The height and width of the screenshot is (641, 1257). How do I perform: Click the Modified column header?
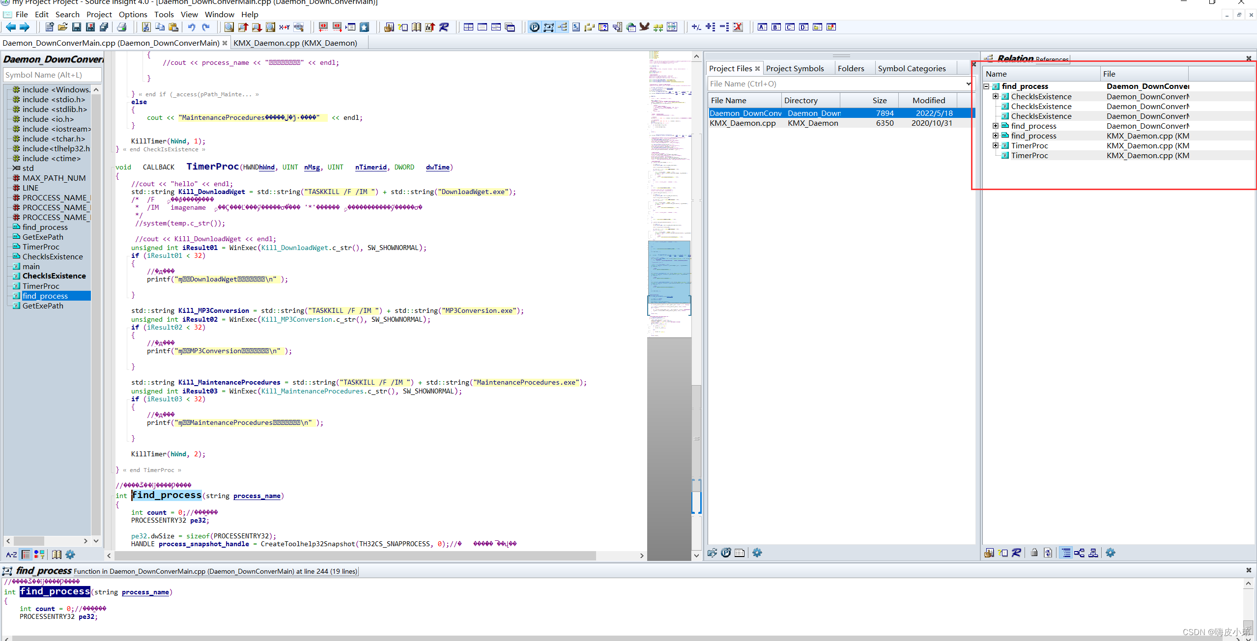point(928,100)
